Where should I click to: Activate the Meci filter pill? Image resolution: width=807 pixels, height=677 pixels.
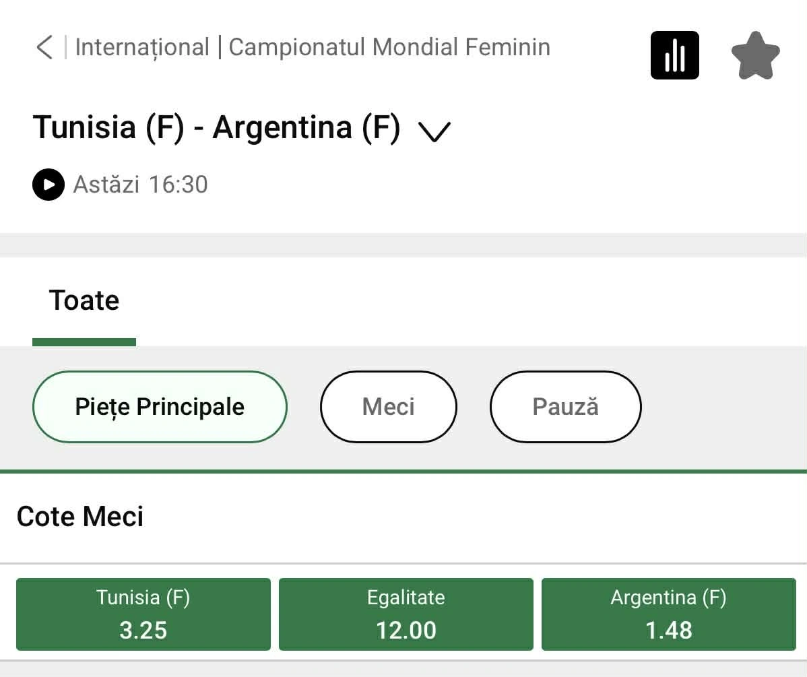point(388,406)
